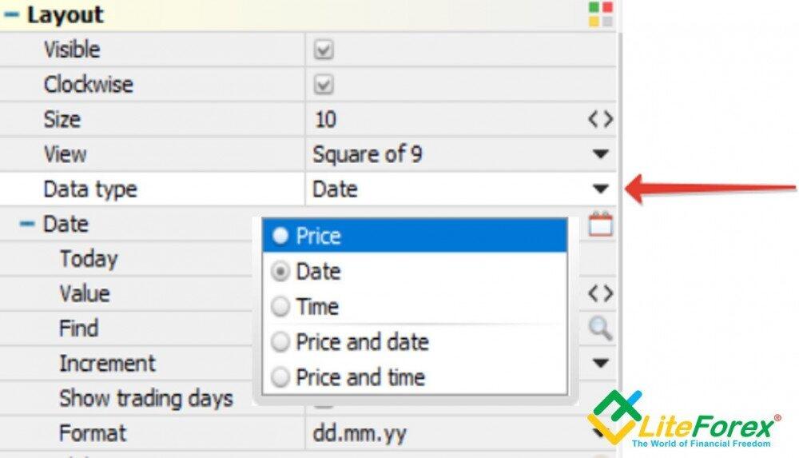Click the Size stepper arrows

(600, 120)
